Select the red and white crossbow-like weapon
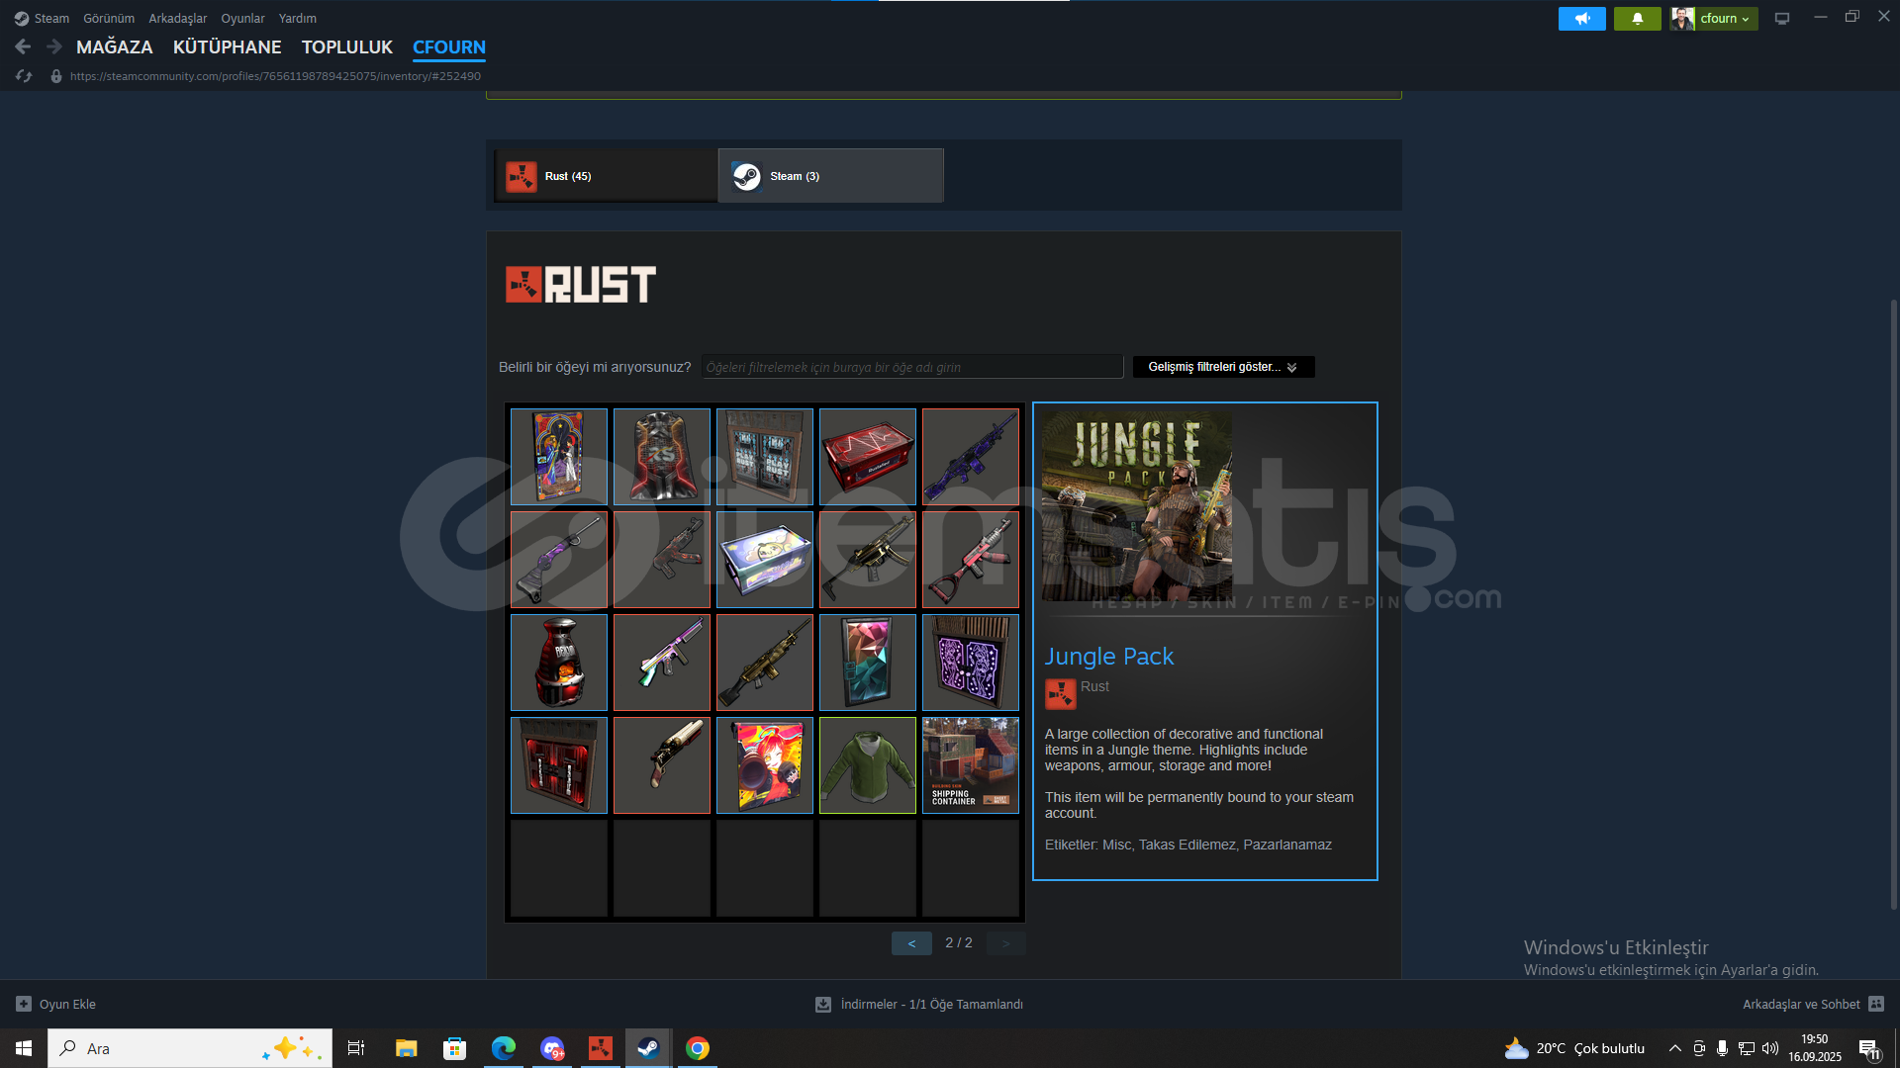This screenshot has height=1068, width=1900. (x=971, y=560)
